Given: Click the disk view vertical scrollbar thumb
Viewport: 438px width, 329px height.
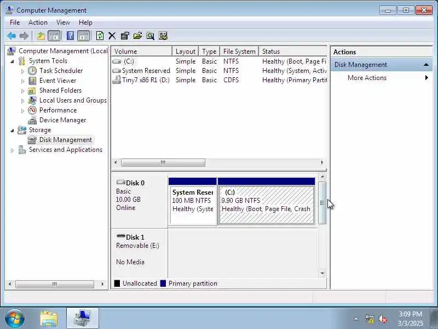Looking at the screenshot, I should pos(322,203).
